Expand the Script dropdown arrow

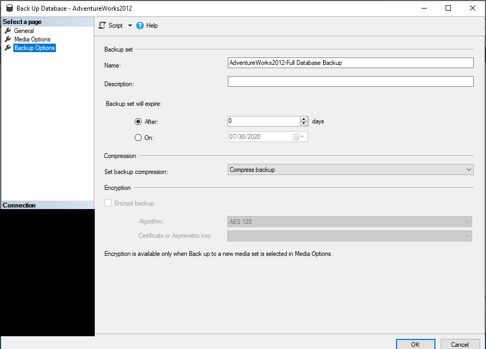pyautogui.click(x=130, y=26)
